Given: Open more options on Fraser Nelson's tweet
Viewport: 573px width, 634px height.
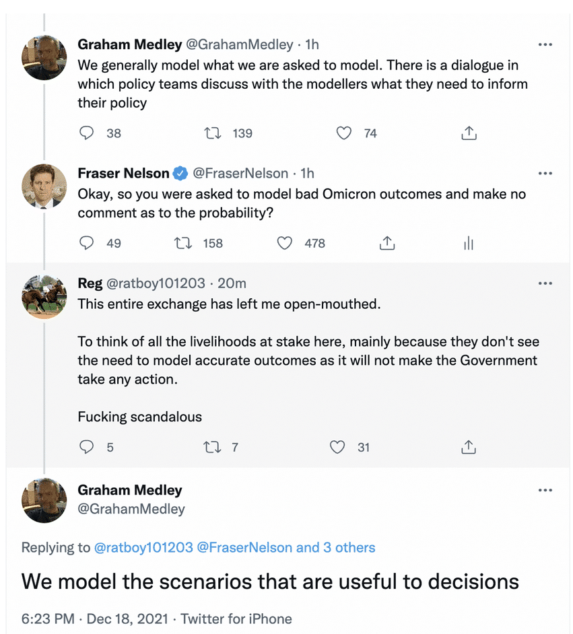Looking at the screenshot, I should [545, 174].
